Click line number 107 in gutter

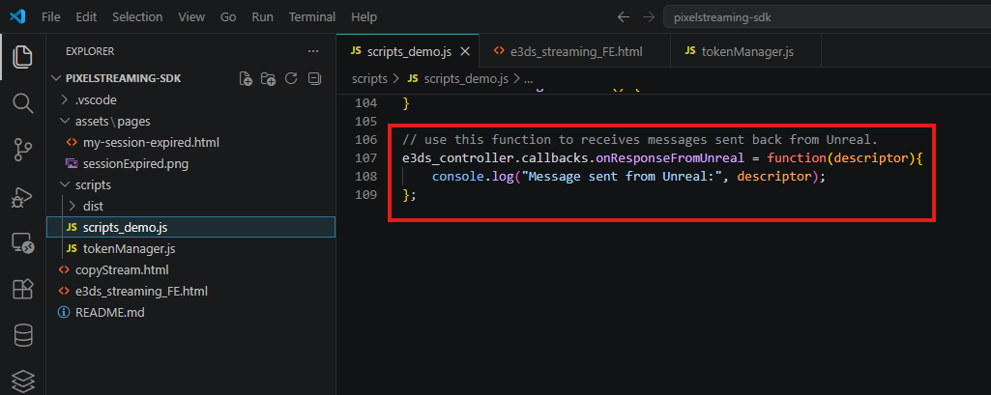[366, 158]
